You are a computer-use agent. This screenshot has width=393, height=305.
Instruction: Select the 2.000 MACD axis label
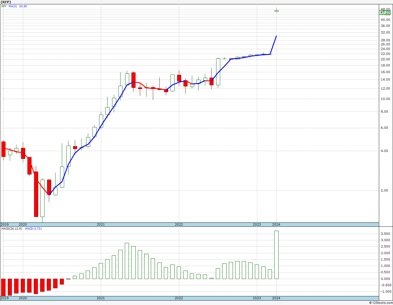click(x=385, y=253)
